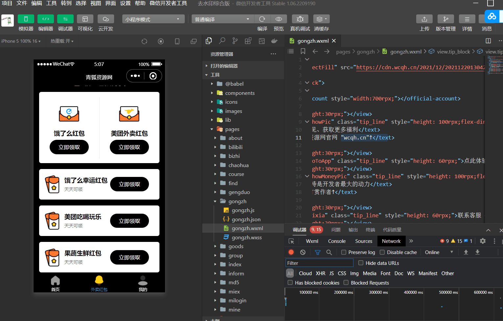Viewport: 503px width, 321px height.
Task: Toggle the Visualization (可视化) button
Action: (x=85, y=19)
